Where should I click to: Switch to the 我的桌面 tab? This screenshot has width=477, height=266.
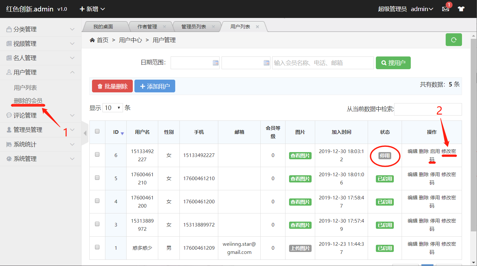tap(103, 27)
